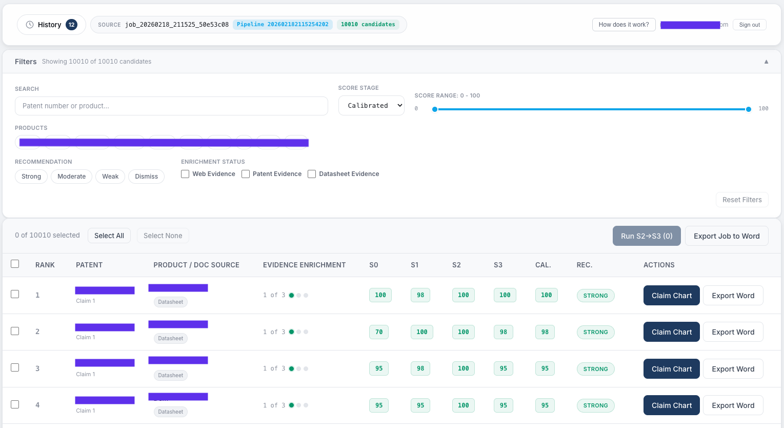This screenshot has height=428, width=784.
Task: Click the Pipeline 202602182115254202 badge
Action: pos(283,24)
